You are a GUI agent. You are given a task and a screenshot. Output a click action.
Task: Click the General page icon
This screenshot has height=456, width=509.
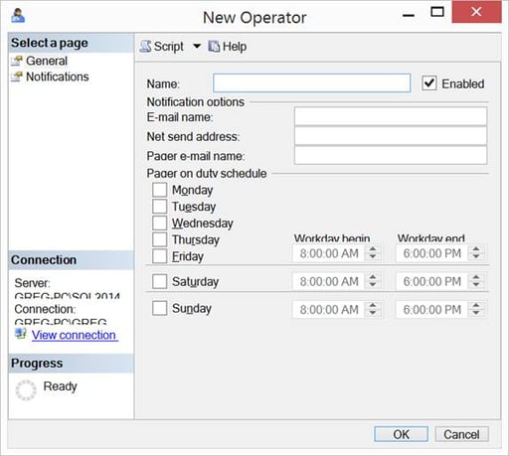[17, 61]
